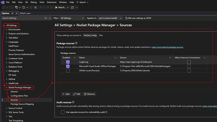Image resolution: width=217 pixels, height=122 pixels.
Task: Collapse the All Settings root node
Action: click(5, 26)
